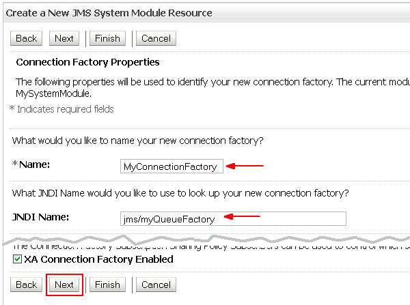Click the red-highlighted Next button at bottom
Viewport: 410px width, 305px height.
pyautogui.click(x=64, y=285)
